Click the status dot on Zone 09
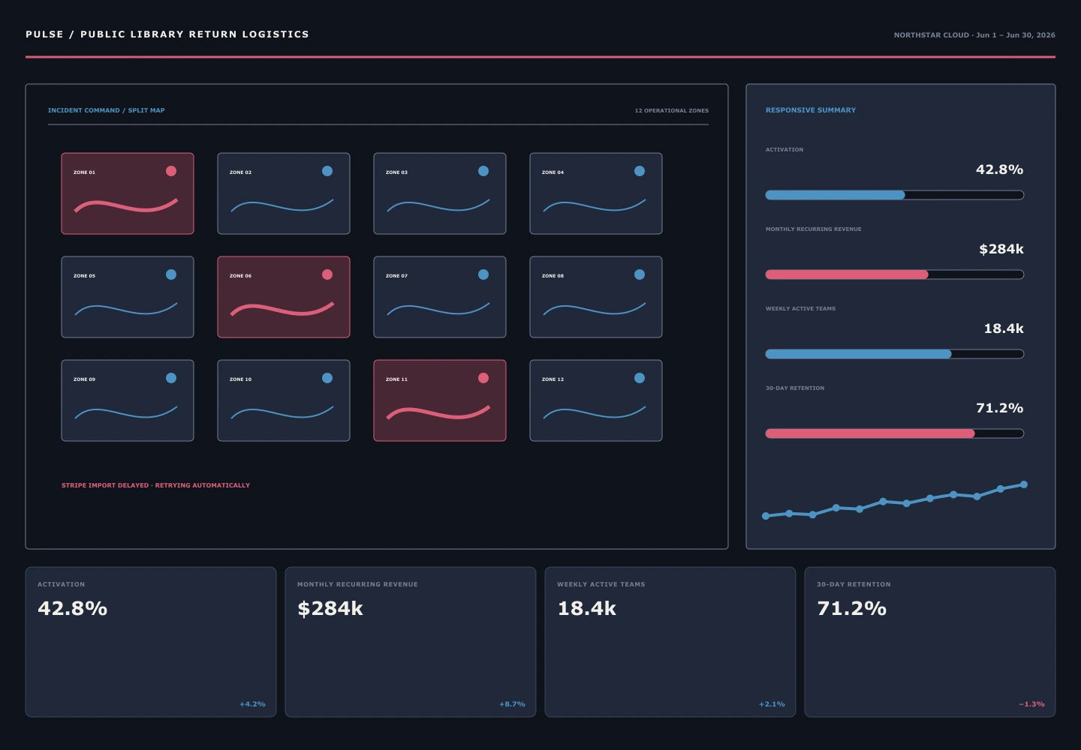Image resolution: width=1081 pixels, height=750 pixels. (171, 378)
